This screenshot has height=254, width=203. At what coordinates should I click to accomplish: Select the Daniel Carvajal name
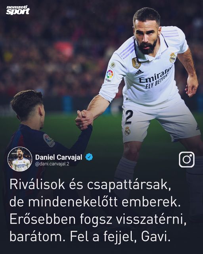59,157
